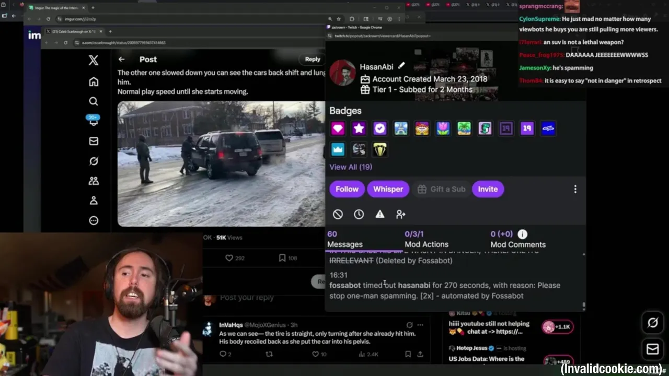669x376 pixels.
Task: Open Grok icon in X sidebar
Action: coord(94,161)
